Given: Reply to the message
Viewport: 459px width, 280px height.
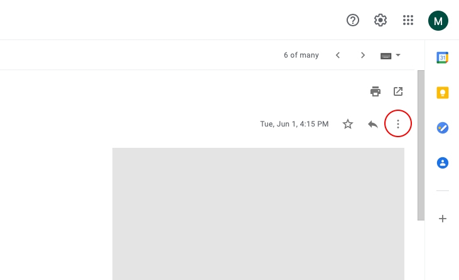Looking at the screenshot, I should coord(373,124).
